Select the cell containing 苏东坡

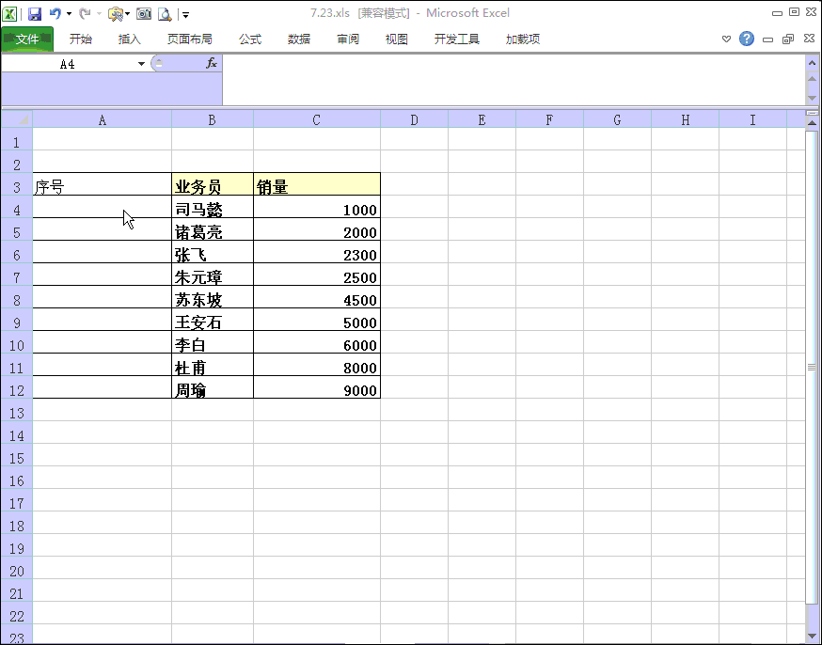[x=213, y=297]
